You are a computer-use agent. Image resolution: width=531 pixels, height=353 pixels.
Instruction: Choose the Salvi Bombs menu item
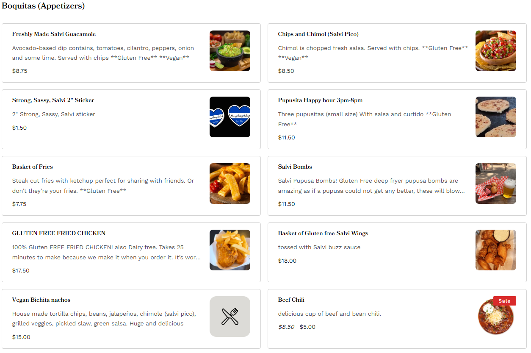coord(295,167)
